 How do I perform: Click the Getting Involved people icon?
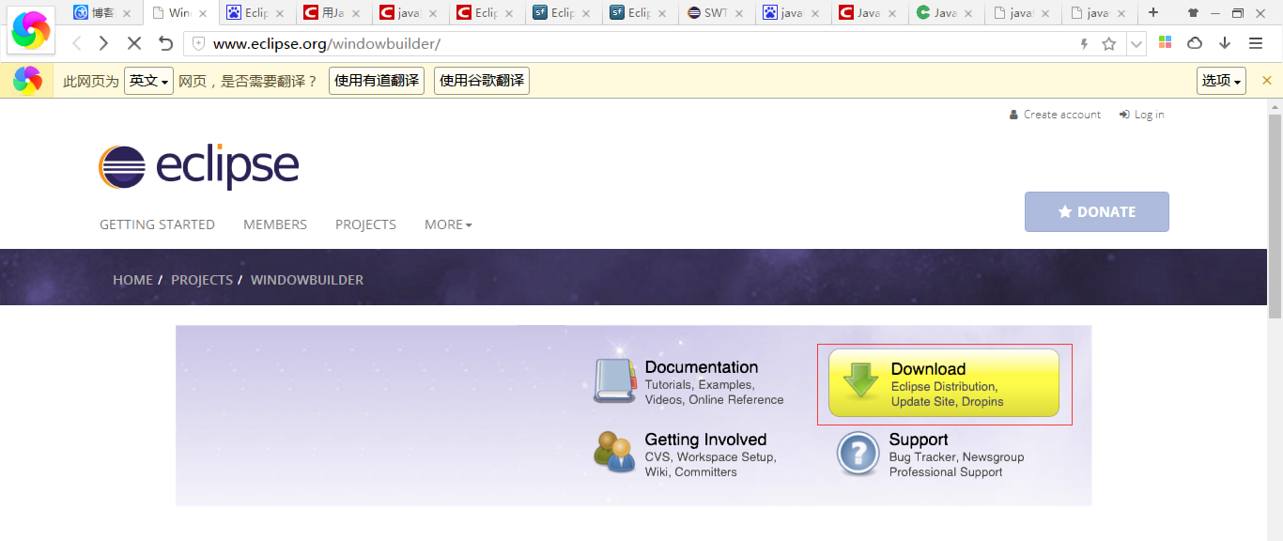pyautogui.click(x=614, y=453)
